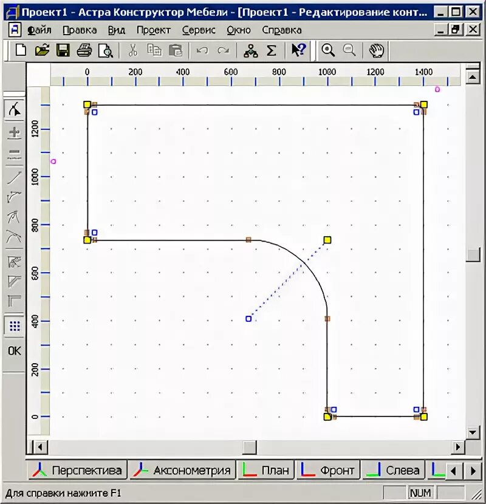Screen dimensions: 486x504
Task: Click the blue handle at the arc dotted line end
Action: 248,319
